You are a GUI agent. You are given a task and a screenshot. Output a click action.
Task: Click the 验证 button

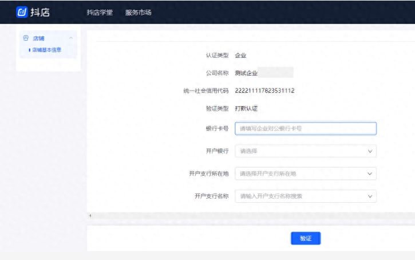[x=306, y=238]
